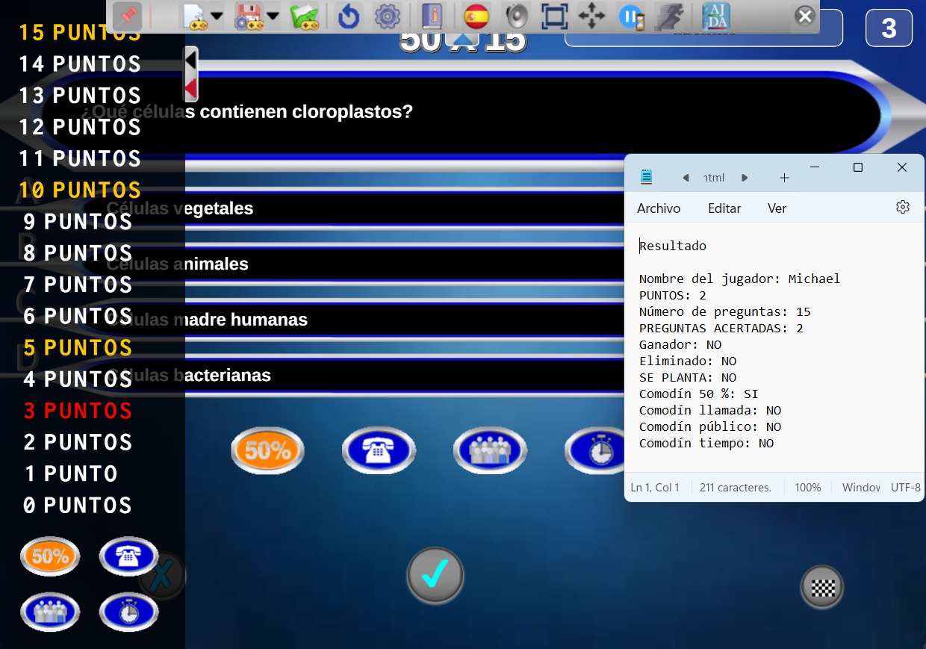Toggle sound with the speaker icon
The height and width of the screenshot is (649, 926).
[516, 16]
